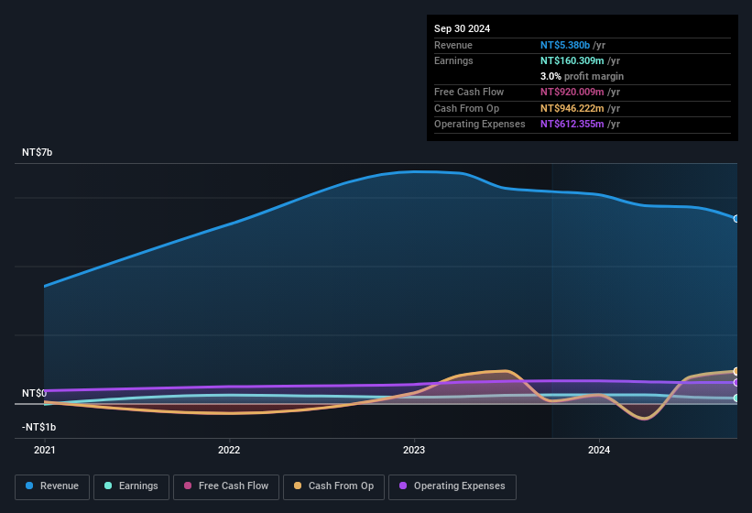Viewport: 752px width, 513px height.
Task: Click the Revenue label in the tooltip
Action: [453, 45]
